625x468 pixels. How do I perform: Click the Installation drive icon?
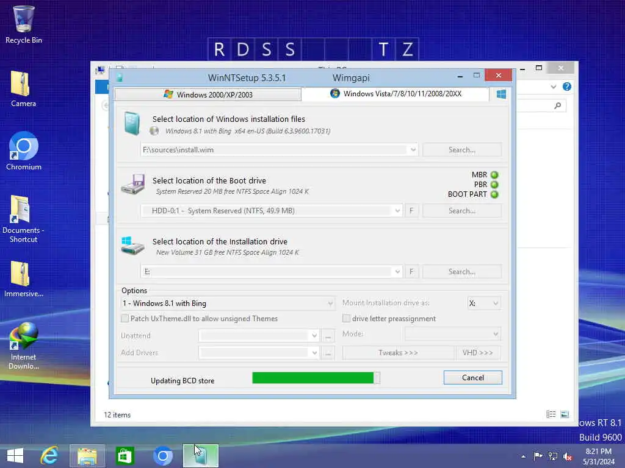(x=132, y=245)
